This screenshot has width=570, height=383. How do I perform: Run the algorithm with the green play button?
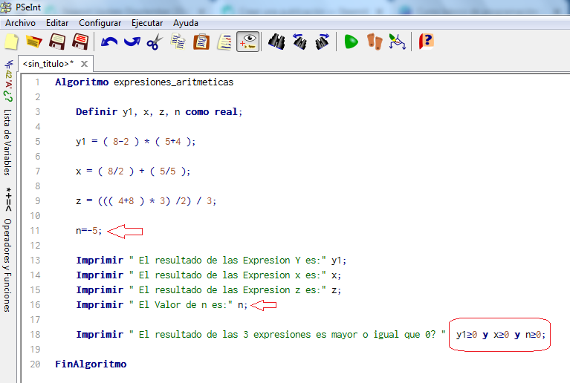[352, 42]
